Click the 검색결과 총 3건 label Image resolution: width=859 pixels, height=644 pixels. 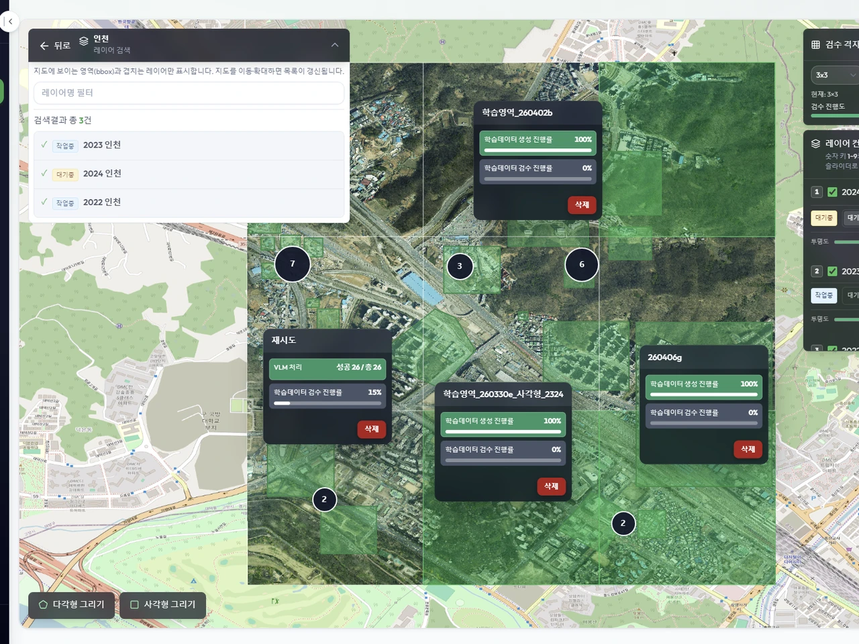click(62, 120)
